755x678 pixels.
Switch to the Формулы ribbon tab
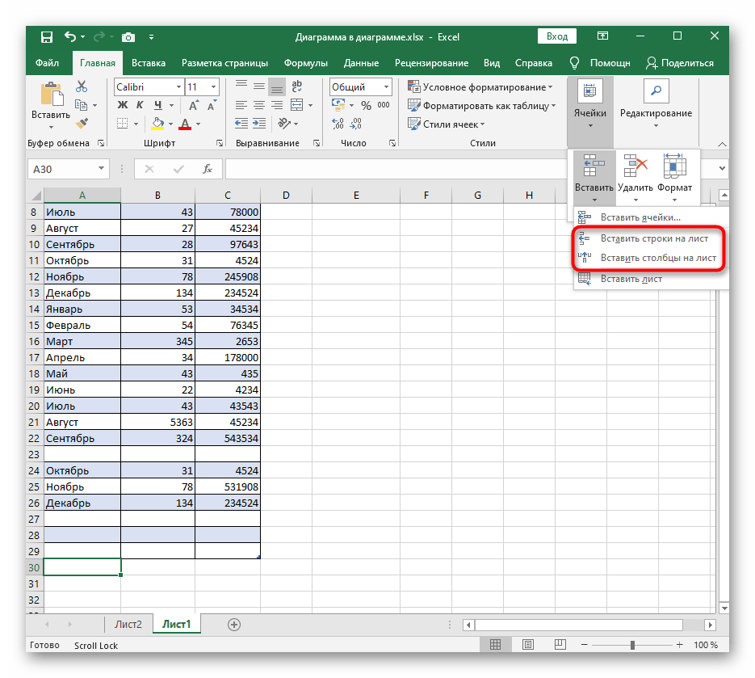tap(306, 63)
